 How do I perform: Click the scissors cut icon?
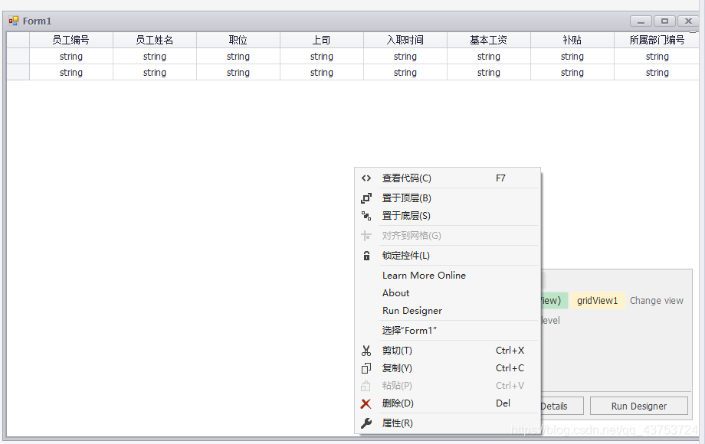click(366, 351)
